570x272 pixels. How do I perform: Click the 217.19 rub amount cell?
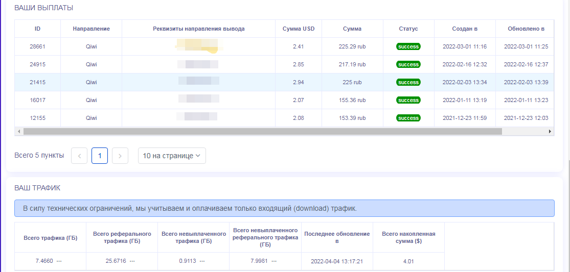(352, 64)
